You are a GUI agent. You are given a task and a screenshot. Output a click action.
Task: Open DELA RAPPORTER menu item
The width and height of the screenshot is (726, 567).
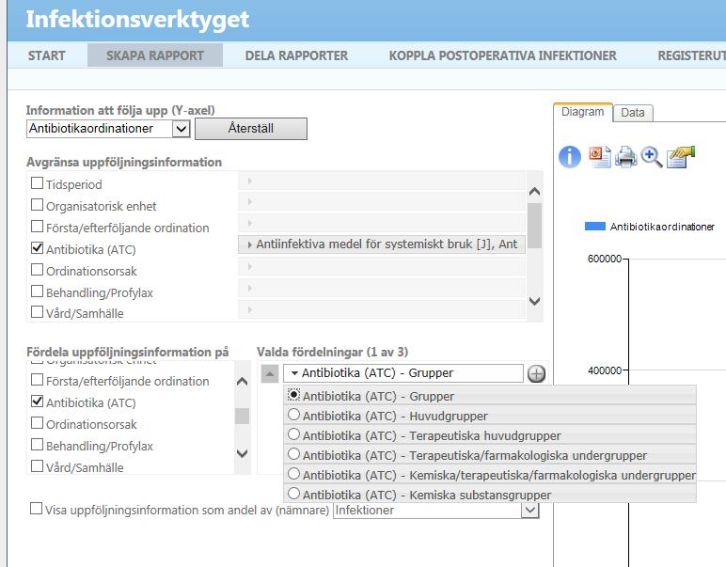click(296, 55)
